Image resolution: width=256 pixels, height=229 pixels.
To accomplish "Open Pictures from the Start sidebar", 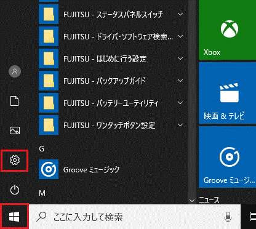I will [15, 131].
